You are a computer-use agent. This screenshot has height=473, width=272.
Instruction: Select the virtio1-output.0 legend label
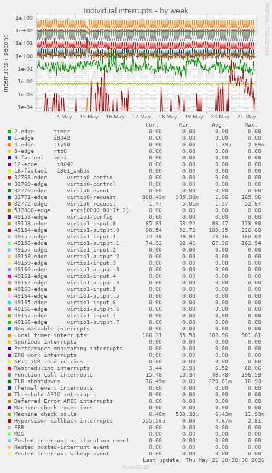point(93,230)
